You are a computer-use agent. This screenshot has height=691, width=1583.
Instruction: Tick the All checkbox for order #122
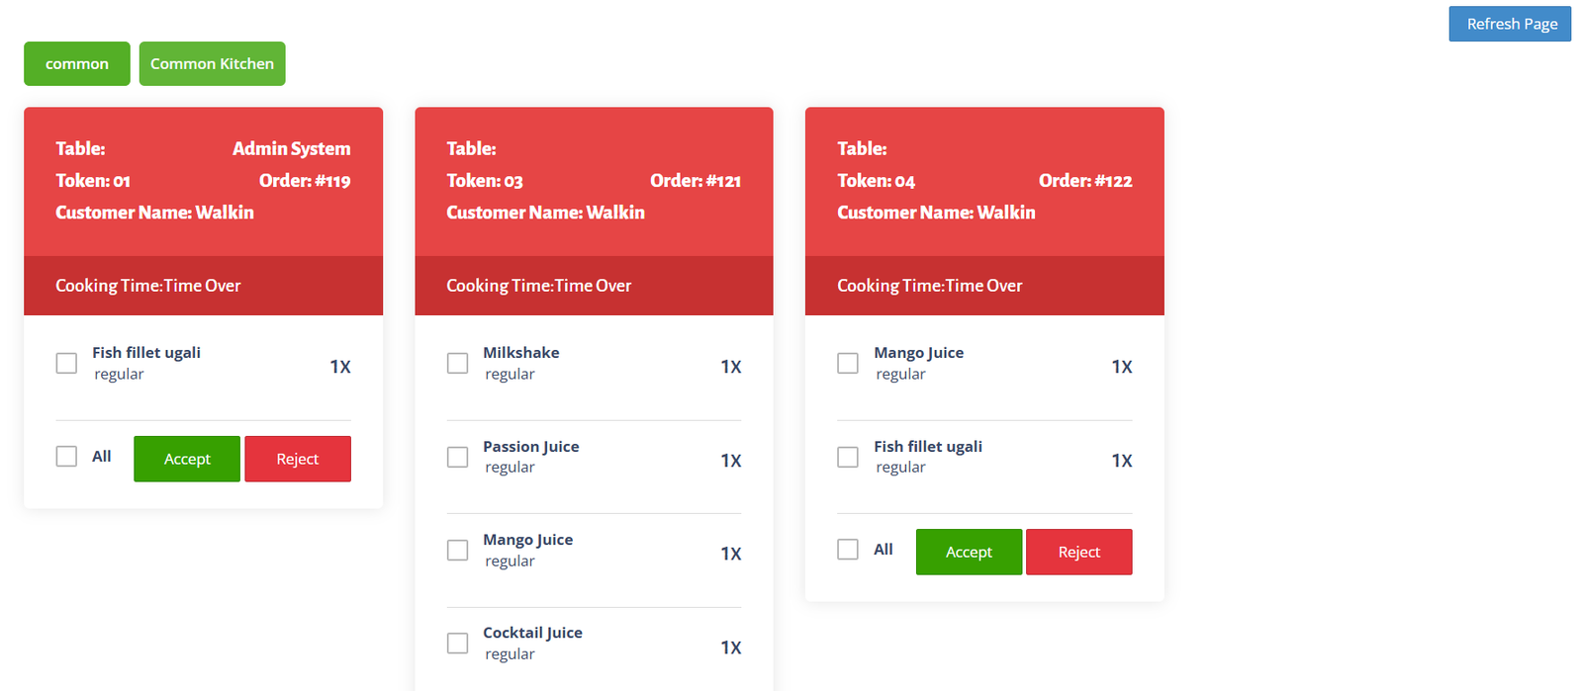tap(848, 550)
